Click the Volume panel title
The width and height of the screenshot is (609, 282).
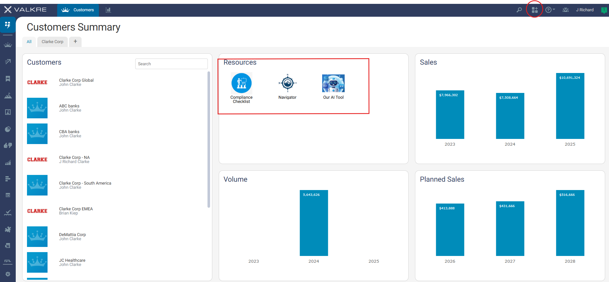pyautogui.click(x=235, y=179)
